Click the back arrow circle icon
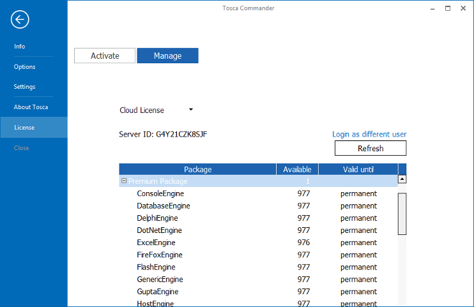The image size is (474, 307). [x=20, y=20]
